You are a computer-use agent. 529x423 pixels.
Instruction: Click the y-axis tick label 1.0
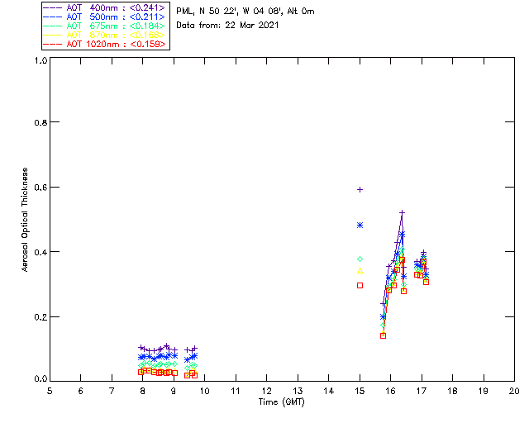(x=41, y=60)
